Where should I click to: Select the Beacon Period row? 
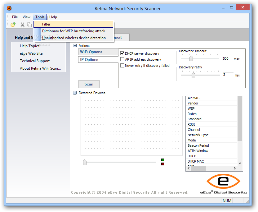coord(212,145)
